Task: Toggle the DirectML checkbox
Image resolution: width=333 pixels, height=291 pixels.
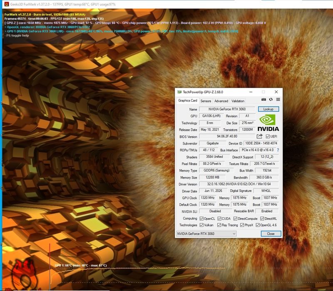Action: click(262, 219)
